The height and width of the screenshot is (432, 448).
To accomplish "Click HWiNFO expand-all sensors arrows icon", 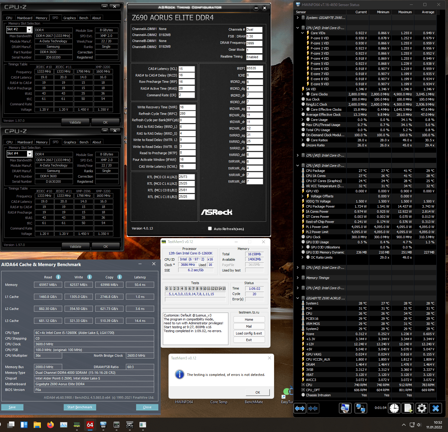I will click(300, 408).
